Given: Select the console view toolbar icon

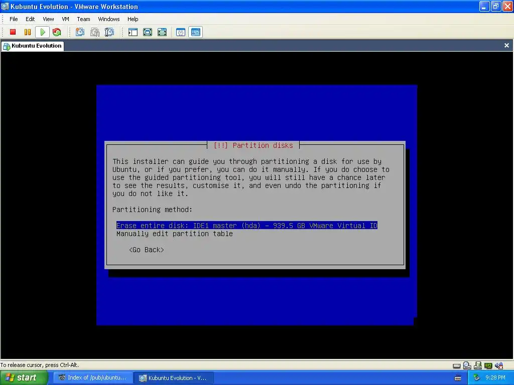Looking at the screenshot, I should tap(196, 32).
